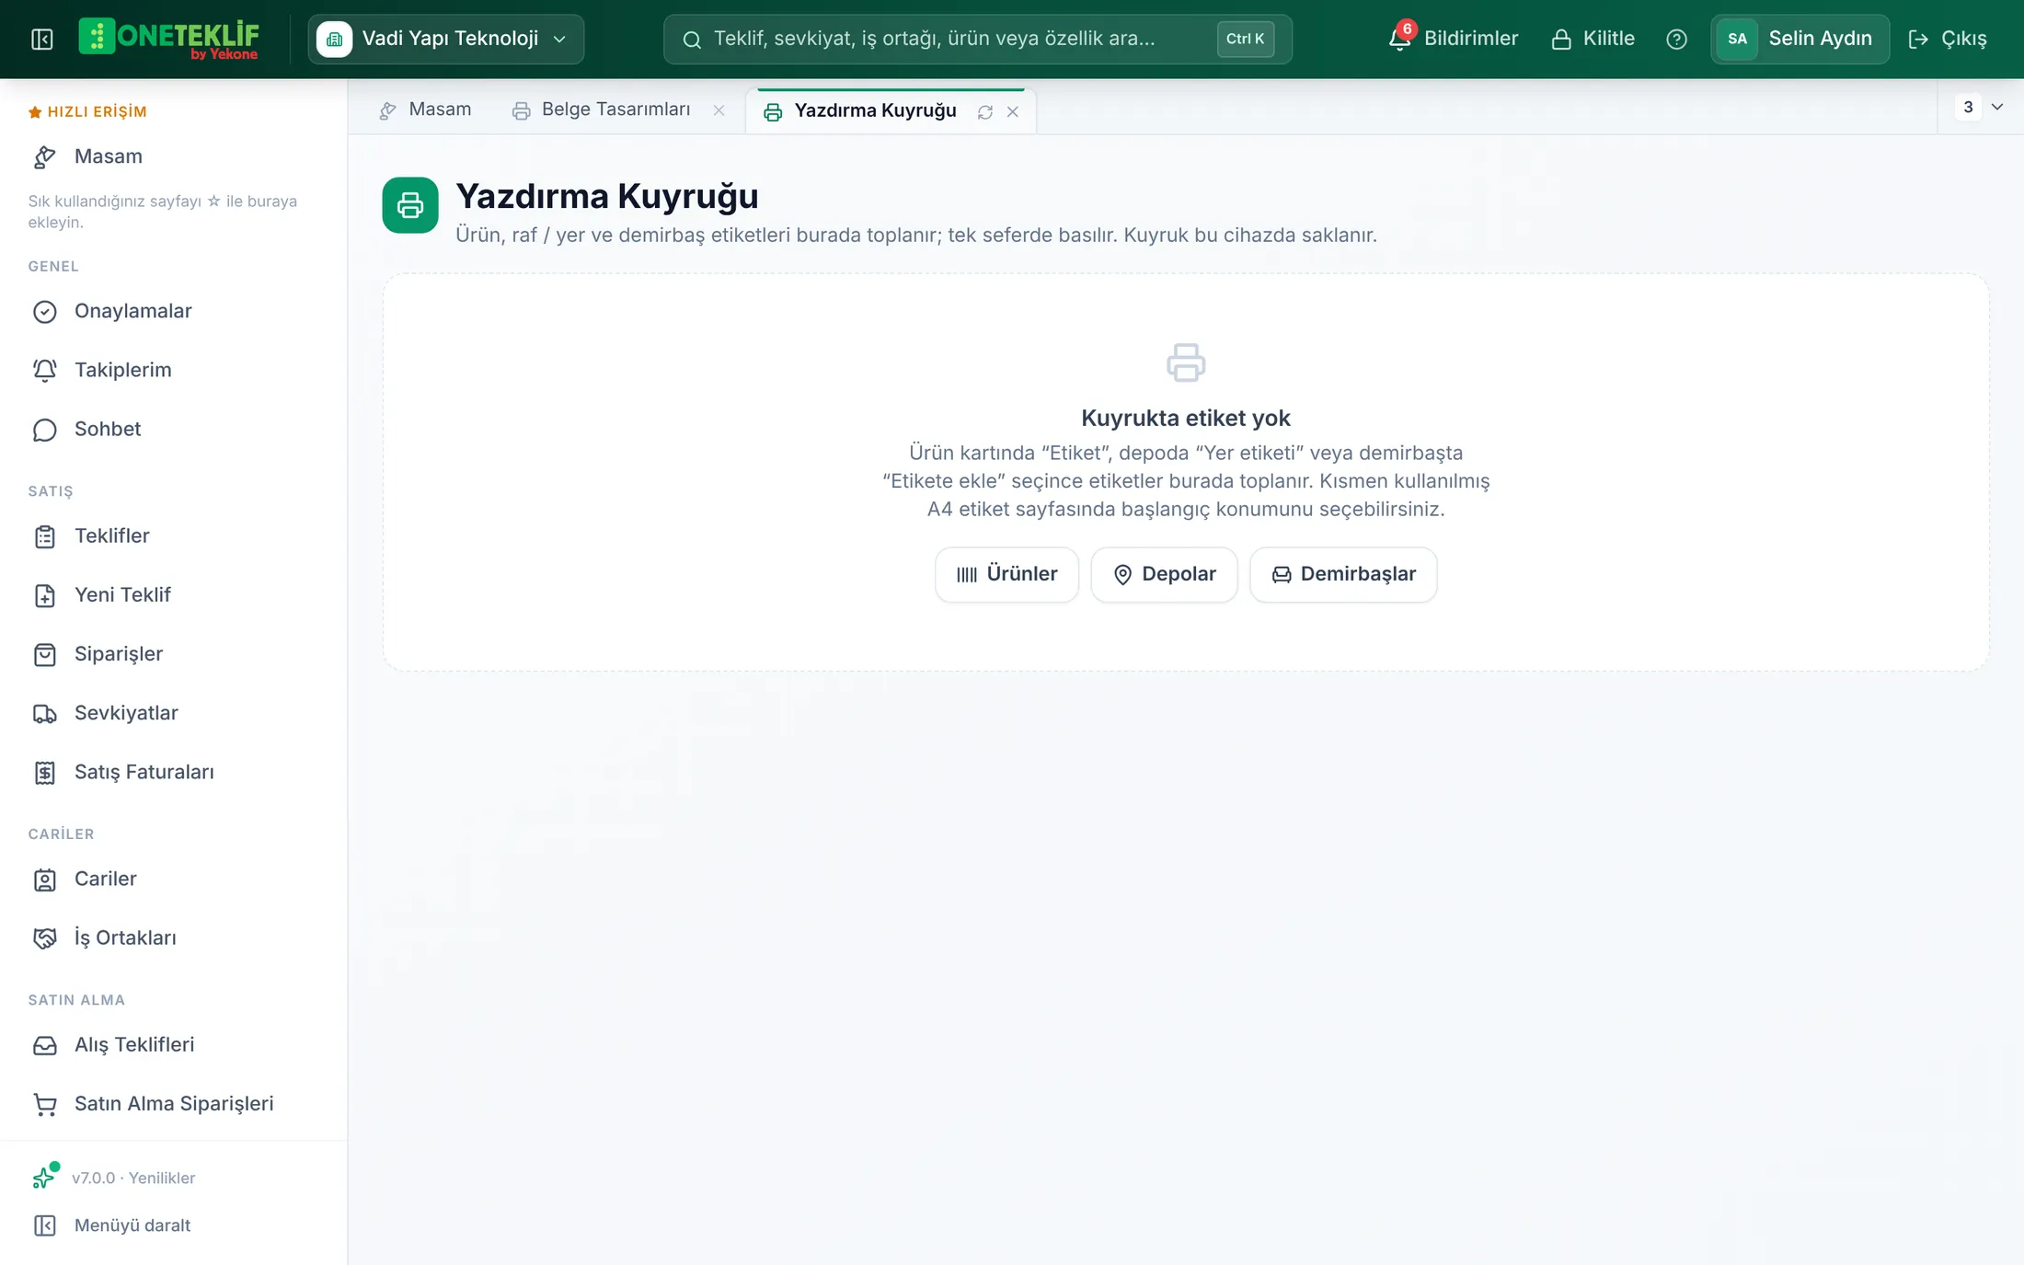Go to Demirbaşlar from empty queue
This screenshot has height=1265, width=2024.
pos(1343,574)
